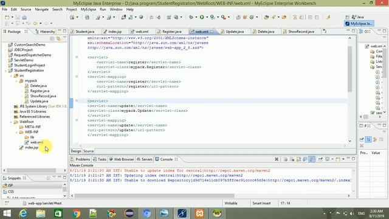Select JSP category in Snippets panel
Screen dimensions: 389x219
click(32, 185)
